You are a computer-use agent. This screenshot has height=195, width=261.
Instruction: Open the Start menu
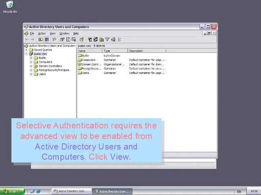click(x=12, y=191)
